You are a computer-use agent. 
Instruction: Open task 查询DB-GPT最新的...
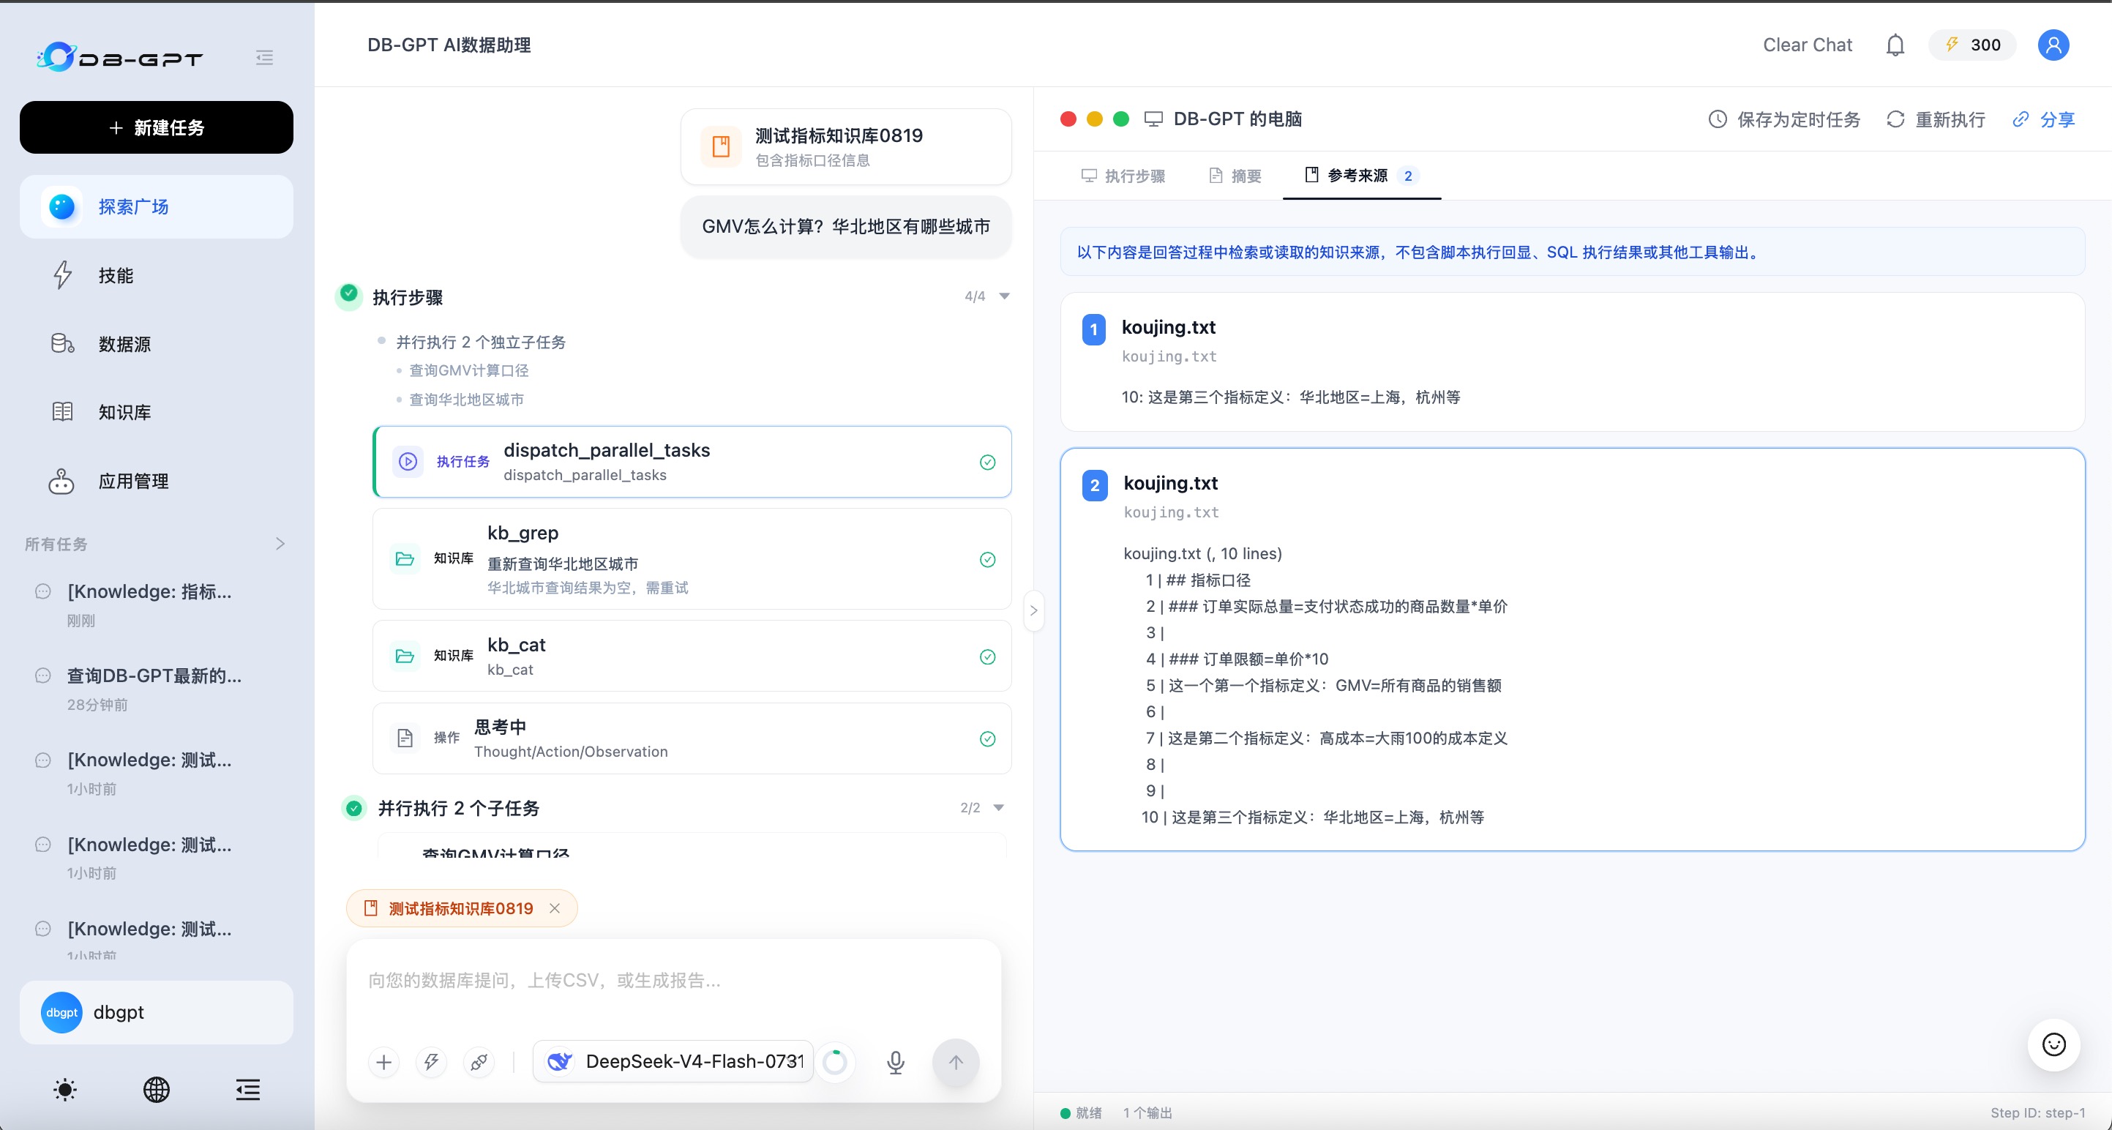click(x=157, y=689)
